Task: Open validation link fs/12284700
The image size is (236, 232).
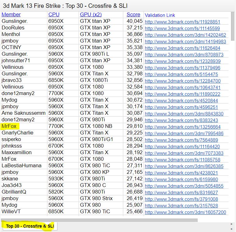Action: point(183,81)
